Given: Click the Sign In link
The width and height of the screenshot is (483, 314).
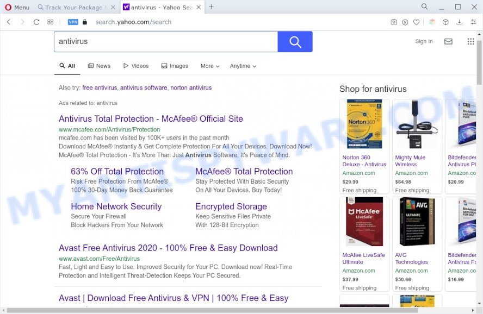Looking at the screenshot, I should click(x=424, y=41).
